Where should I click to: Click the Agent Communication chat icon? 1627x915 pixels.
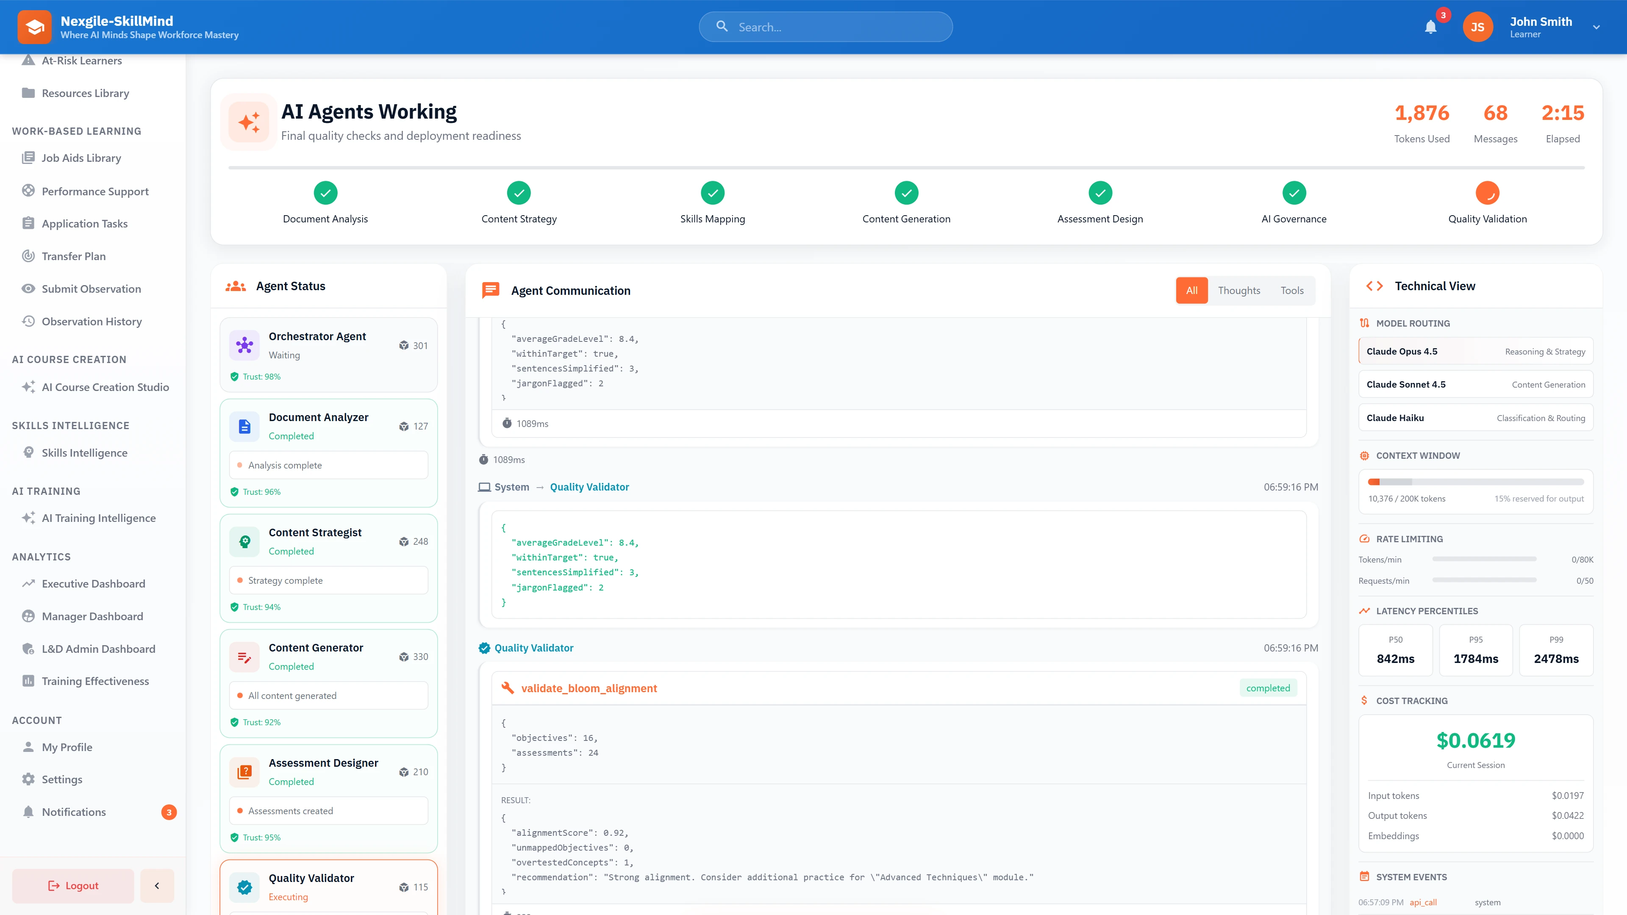click(x=491, y=290)
